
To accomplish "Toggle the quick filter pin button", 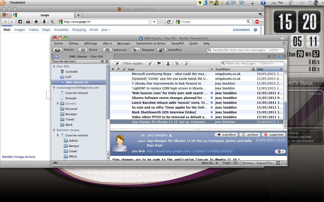I will pyautogui.click(x=117, y=64).
